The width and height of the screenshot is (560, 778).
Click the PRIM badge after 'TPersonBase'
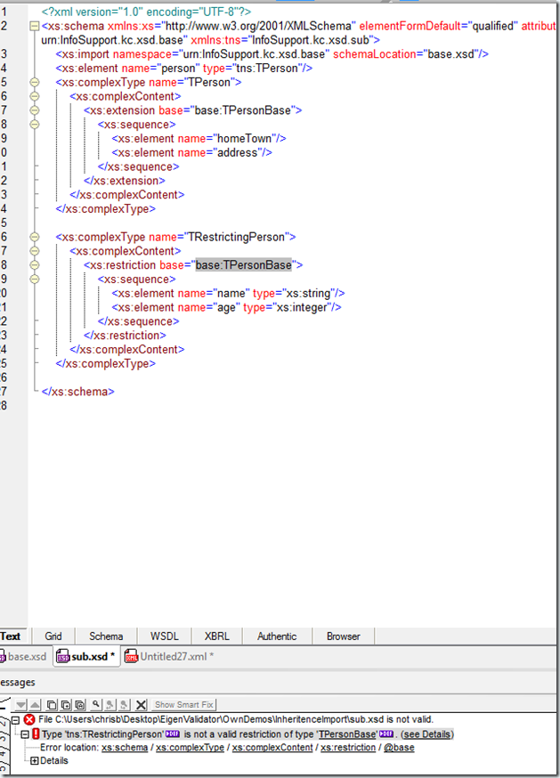point(386,733)
